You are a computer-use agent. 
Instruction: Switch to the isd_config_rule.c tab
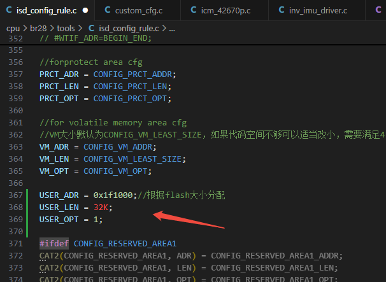46,10
